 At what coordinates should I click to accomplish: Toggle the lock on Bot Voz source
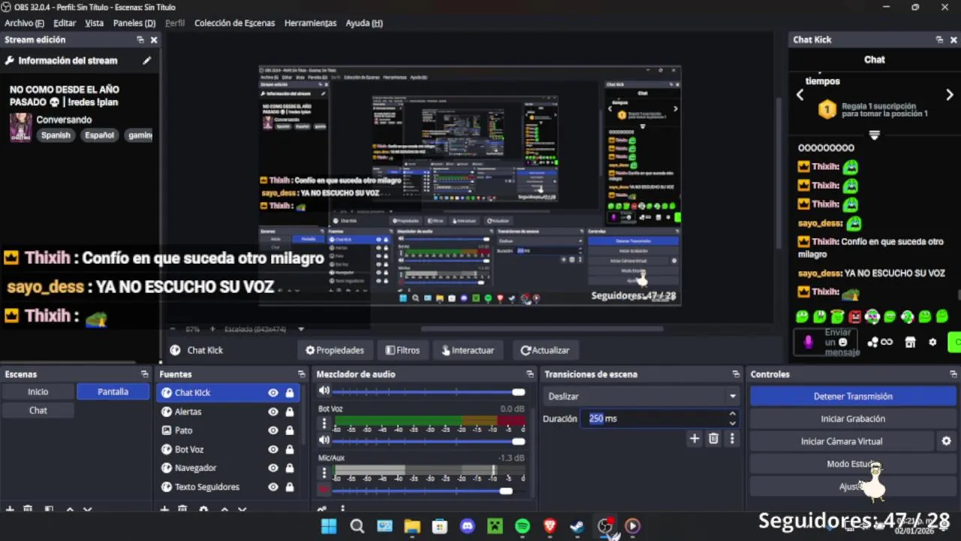(x=289, y=449)
